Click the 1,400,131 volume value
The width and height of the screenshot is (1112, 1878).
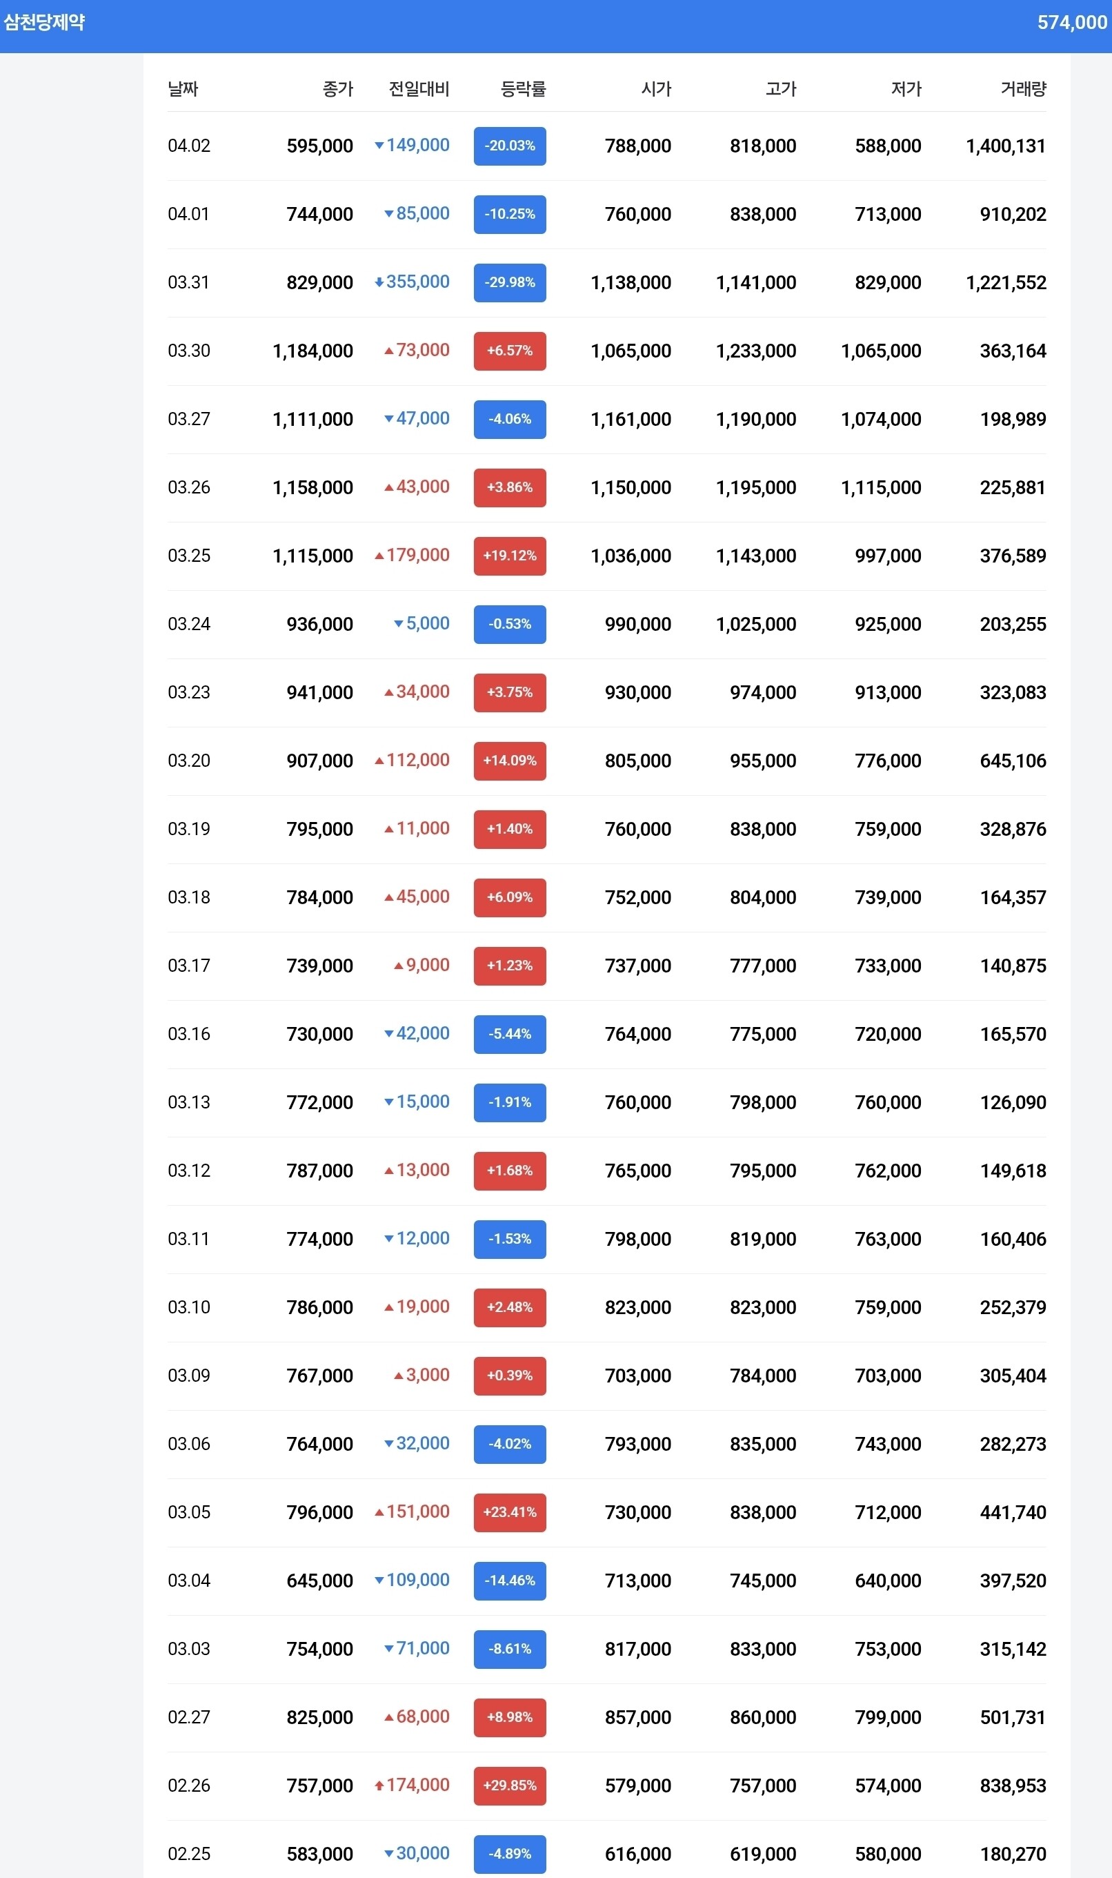point(1006,146)
